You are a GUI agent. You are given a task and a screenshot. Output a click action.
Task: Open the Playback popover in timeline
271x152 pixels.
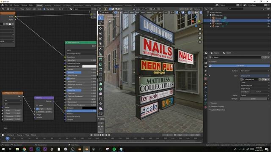(x=11, y=135)
